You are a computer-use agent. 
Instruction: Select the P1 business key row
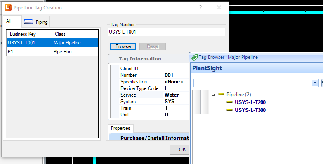[x=29, y=52]
